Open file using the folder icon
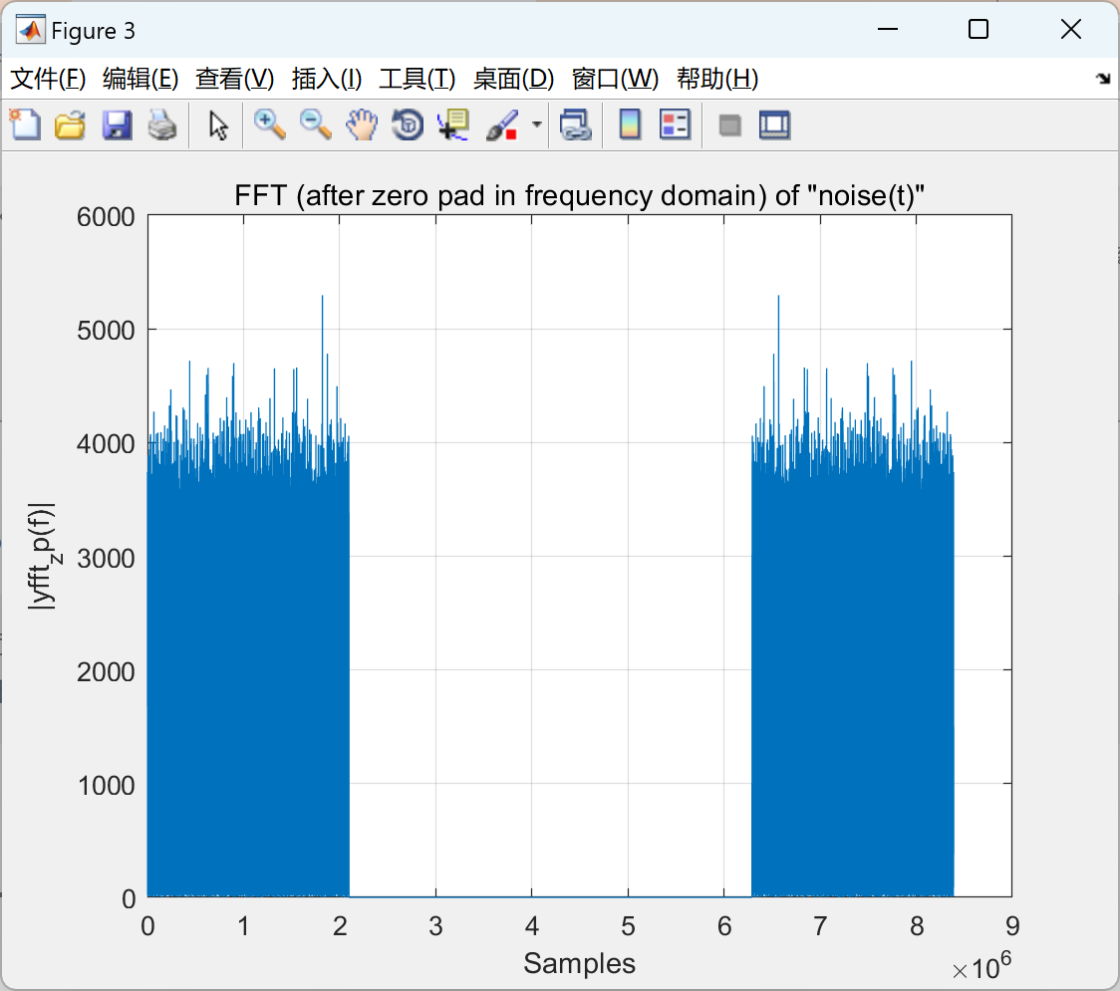 [x=70, y=124]
